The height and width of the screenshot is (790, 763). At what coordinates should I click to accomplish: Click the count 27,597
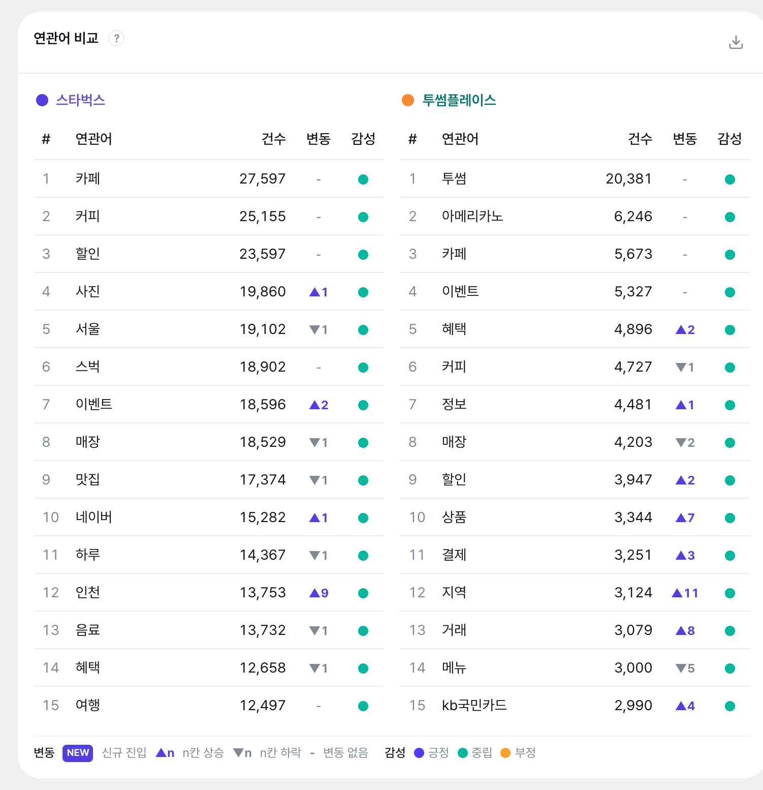[x=263, y=179]
